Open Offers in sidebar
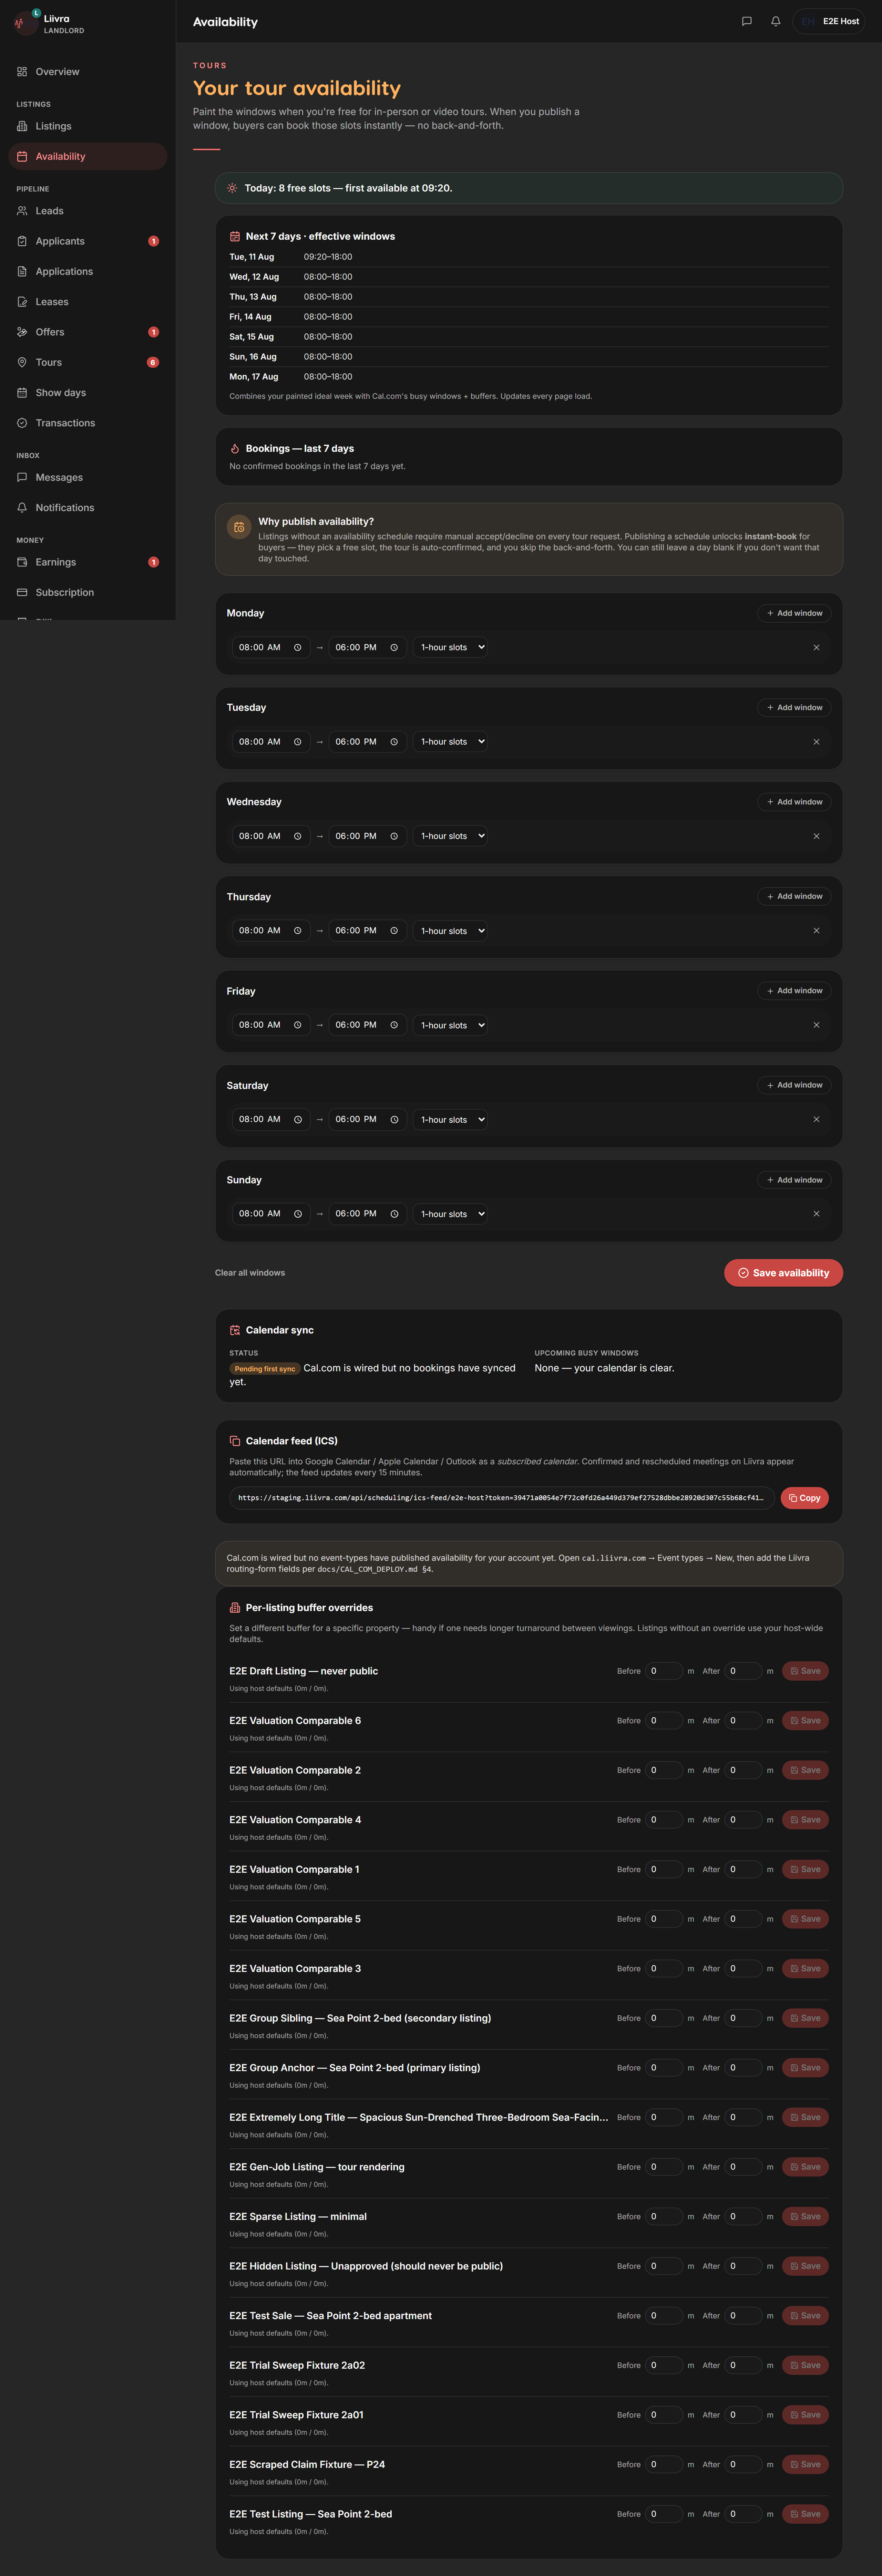This screenshot has width=882, height=2576. tap(88, 332)
